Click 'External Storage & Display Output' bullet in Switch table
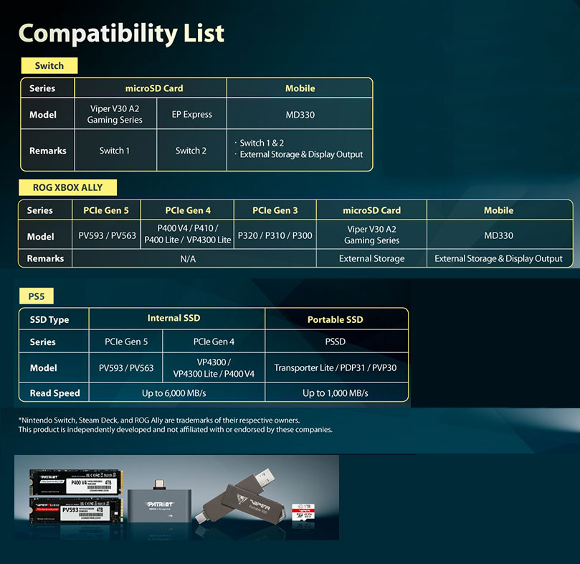The width and height of the screenshot is (580, 564). tap(301, 154)
